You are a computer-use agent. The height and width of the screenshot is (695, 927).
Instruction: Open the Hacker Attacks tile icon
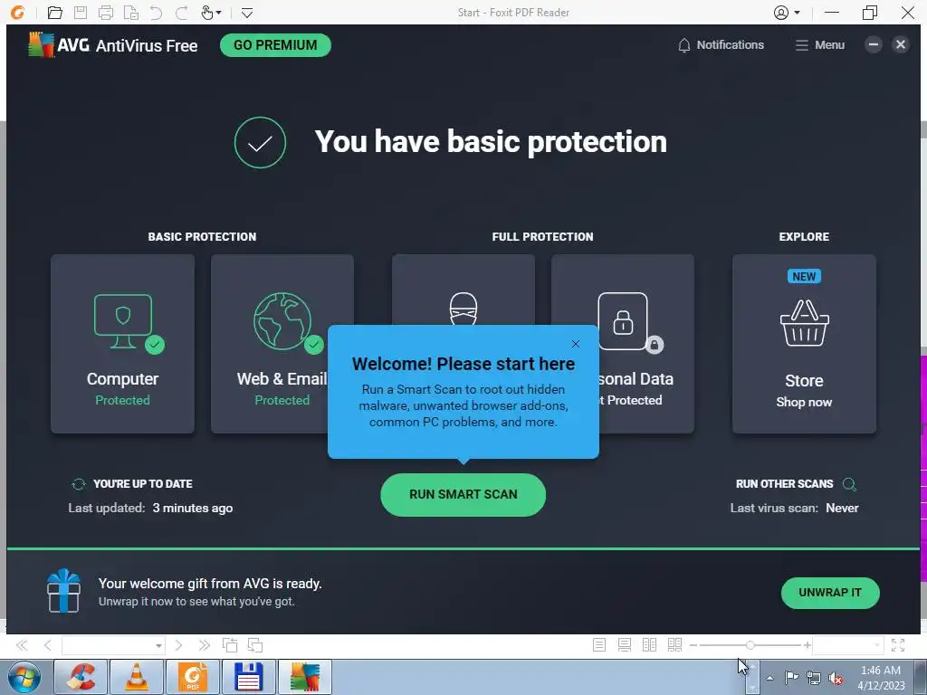463,309
